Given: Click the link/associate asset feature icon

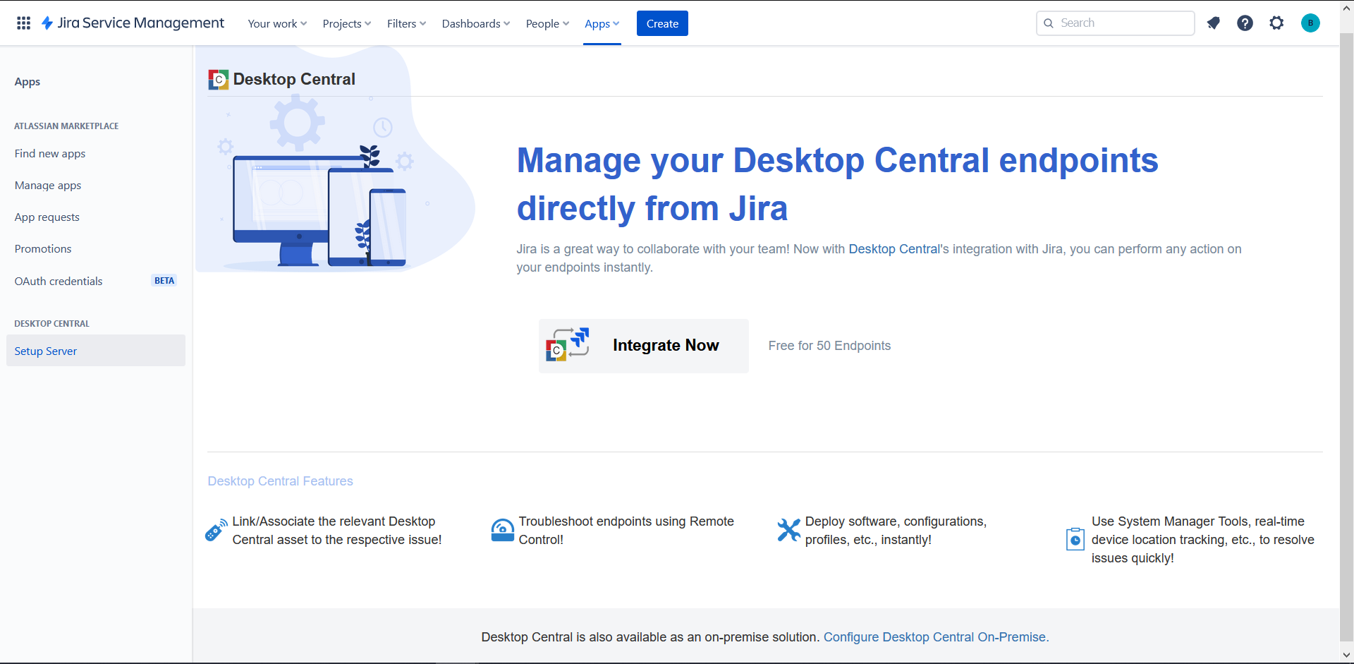Looking at the screenshot, I should click(x=216, y=530).
